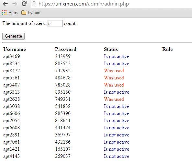Viewport: 192px width, 164px height.
Task: Click the unixmen.com URL address bar
Action: tap(111, 4)
